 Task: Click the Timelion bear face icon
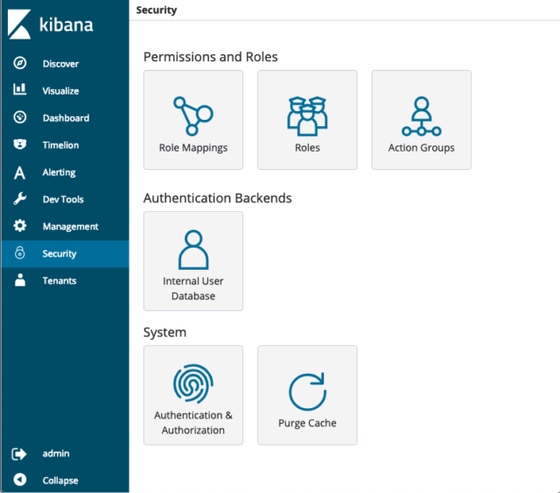[x=19, y=144]
